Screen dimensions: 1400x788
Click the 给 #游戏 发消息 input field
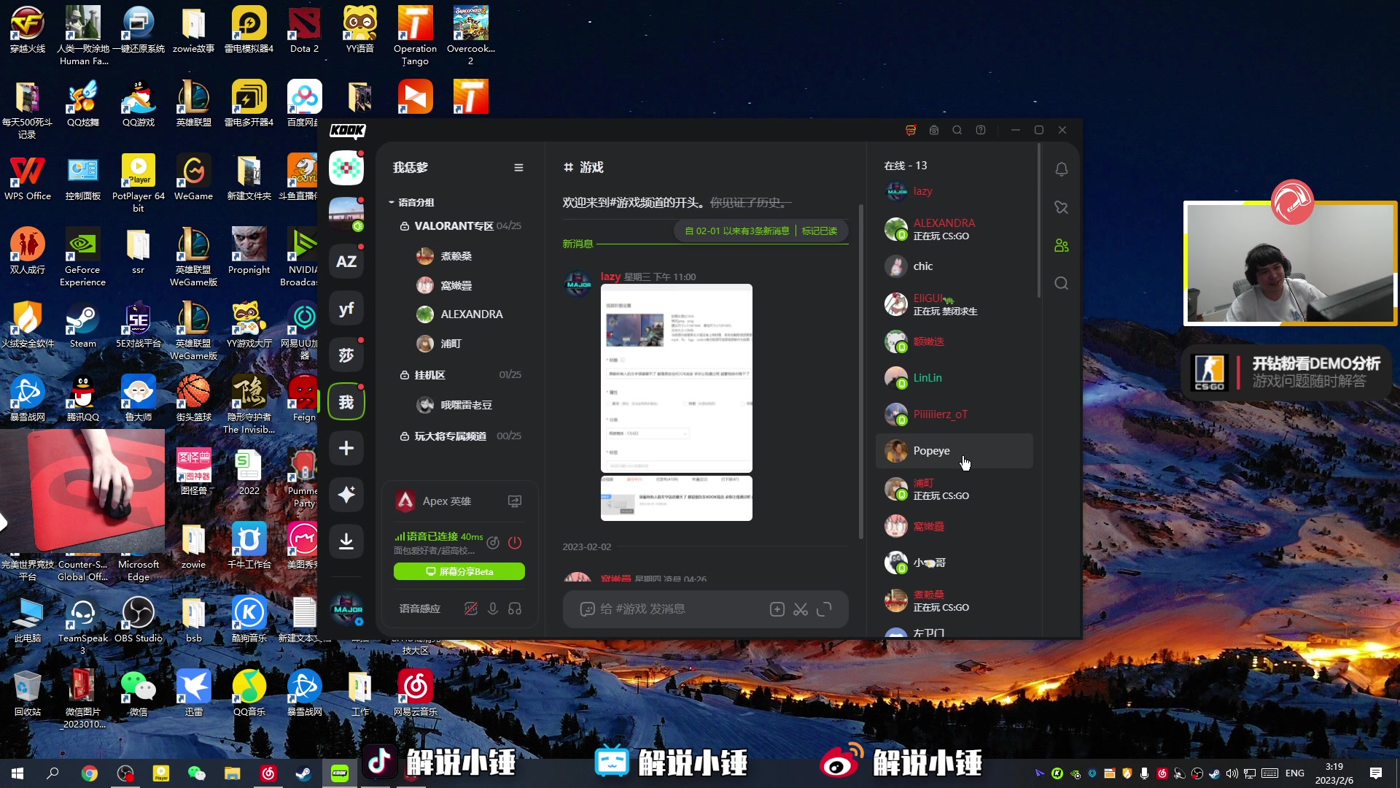(671, 609)
